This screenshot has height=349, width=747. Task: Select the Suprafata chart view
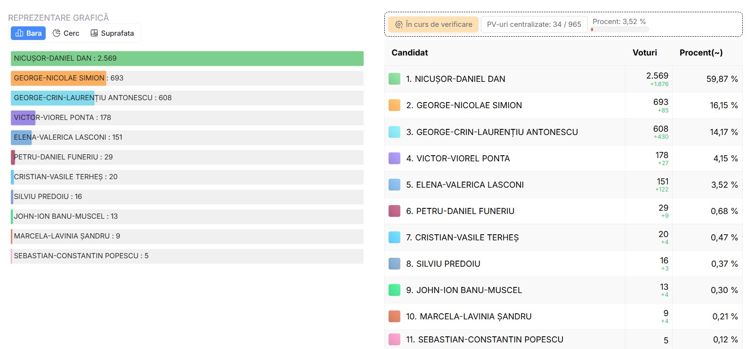(x=112, y=33)
